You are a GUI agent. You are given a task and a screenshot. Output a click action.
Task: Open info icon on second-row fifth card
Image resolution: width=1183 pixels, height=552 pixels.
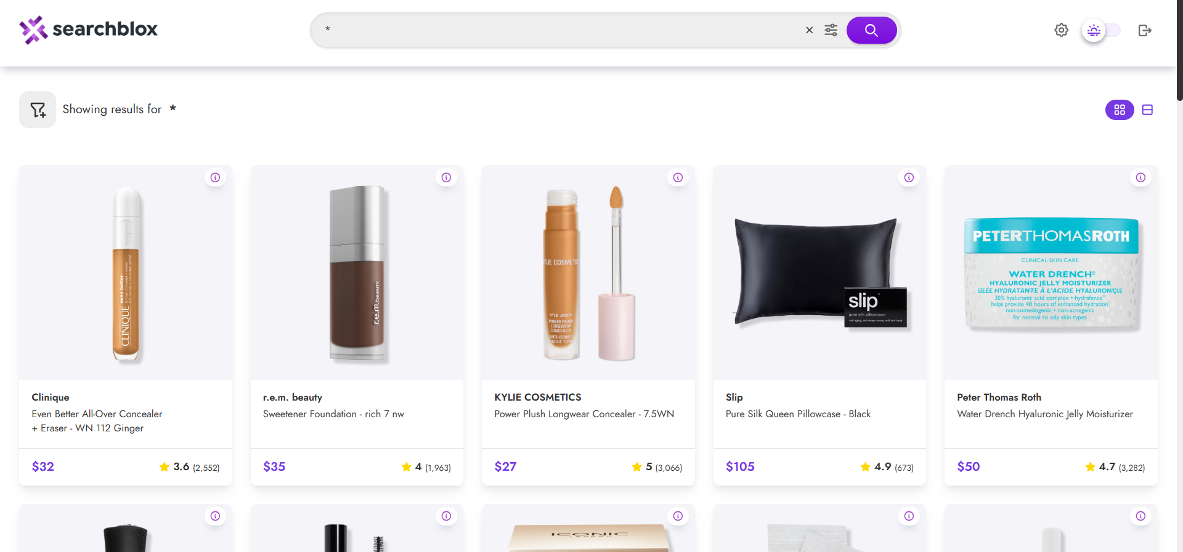[x=1140, y=516]
